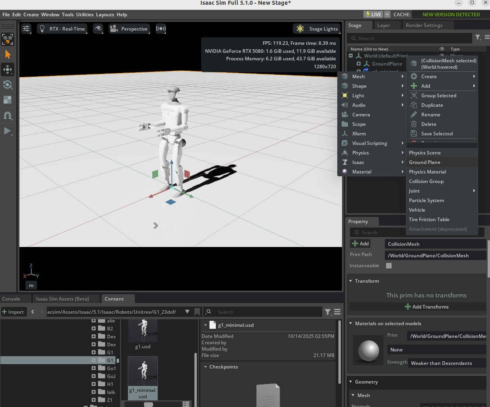Switch to the Layer tab
The image size is (490, 407).
pos(384,25)
